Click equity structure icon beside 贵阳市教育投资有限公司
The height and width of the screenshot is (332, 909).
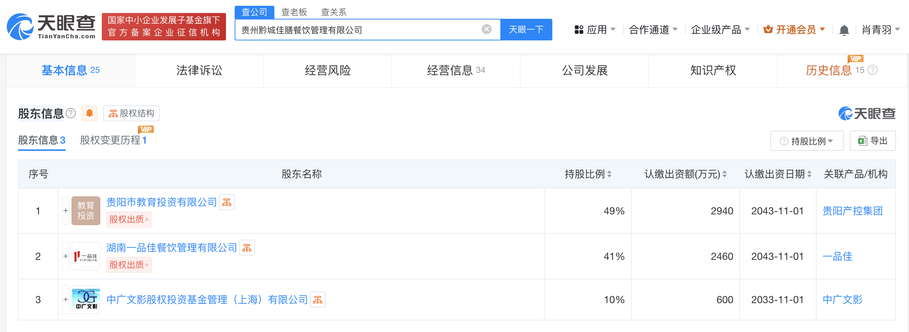coord(227,202)
